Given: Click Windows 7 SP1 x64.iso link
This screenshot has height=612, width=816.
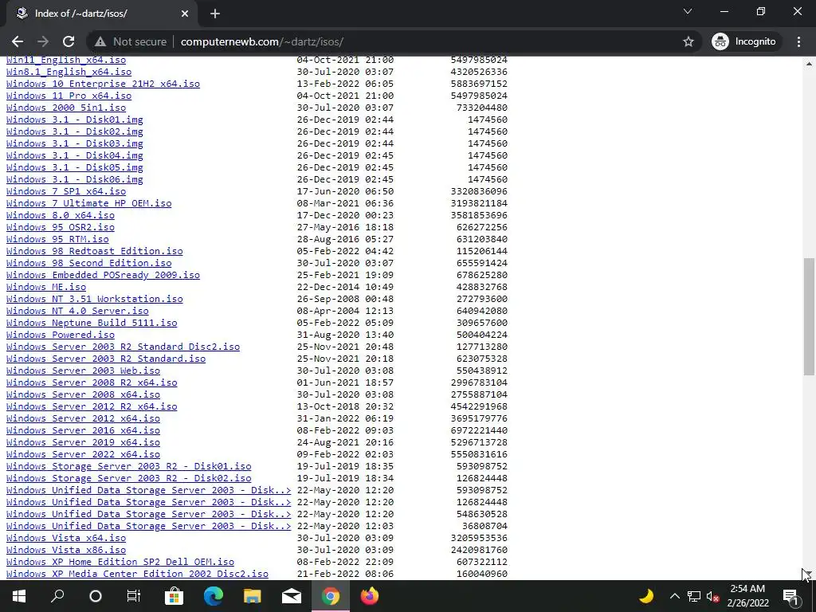Looking at the screenshot, I should click(66, 191).
